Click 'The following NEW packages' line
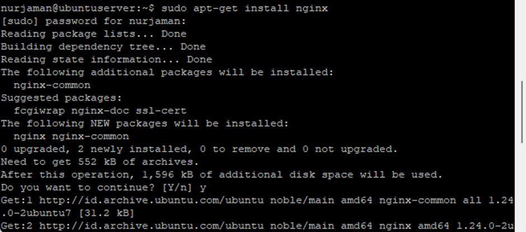Screen dimensions: 526x232 click(x=144, y=123)
